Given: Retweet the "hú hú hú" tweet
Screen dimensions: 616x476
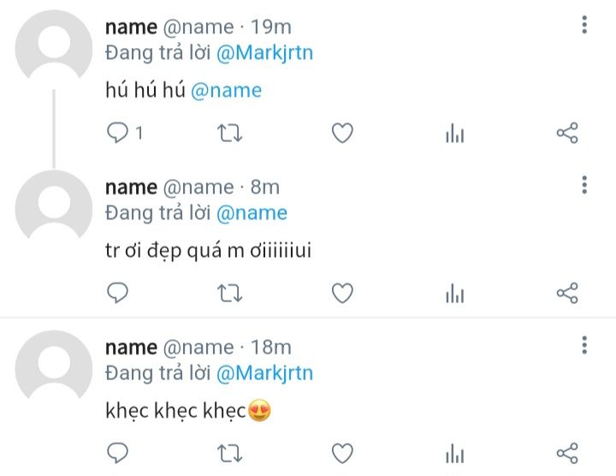Looking at the screenshot, I should pos(230,133).
